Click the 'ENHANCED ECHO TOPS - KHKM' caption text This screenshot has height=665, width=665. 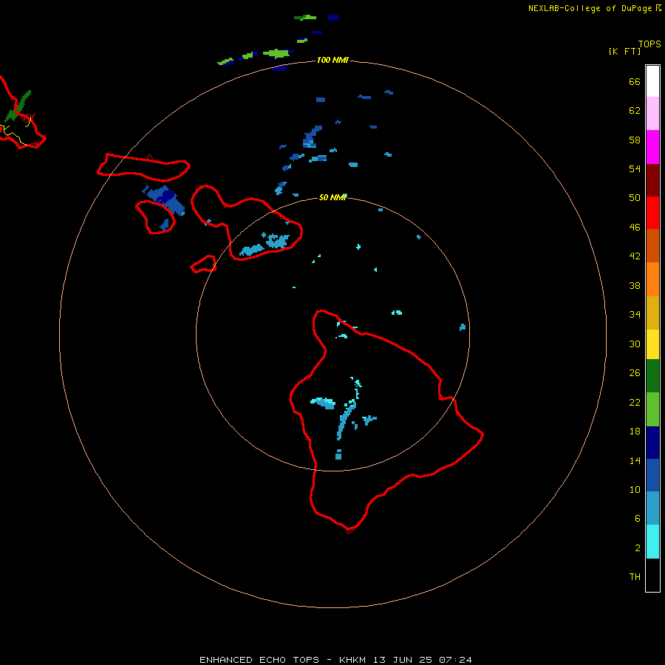click(282, 660)
